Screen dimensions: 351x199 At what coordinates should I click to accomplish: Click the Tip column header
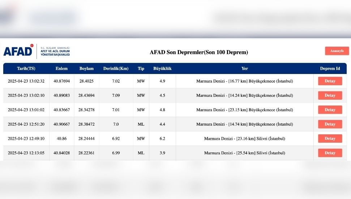coord(141,69)
